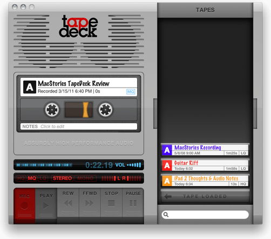271x239 pixels.
Task: Click the right channel level meter
Action: click(134, 178)
